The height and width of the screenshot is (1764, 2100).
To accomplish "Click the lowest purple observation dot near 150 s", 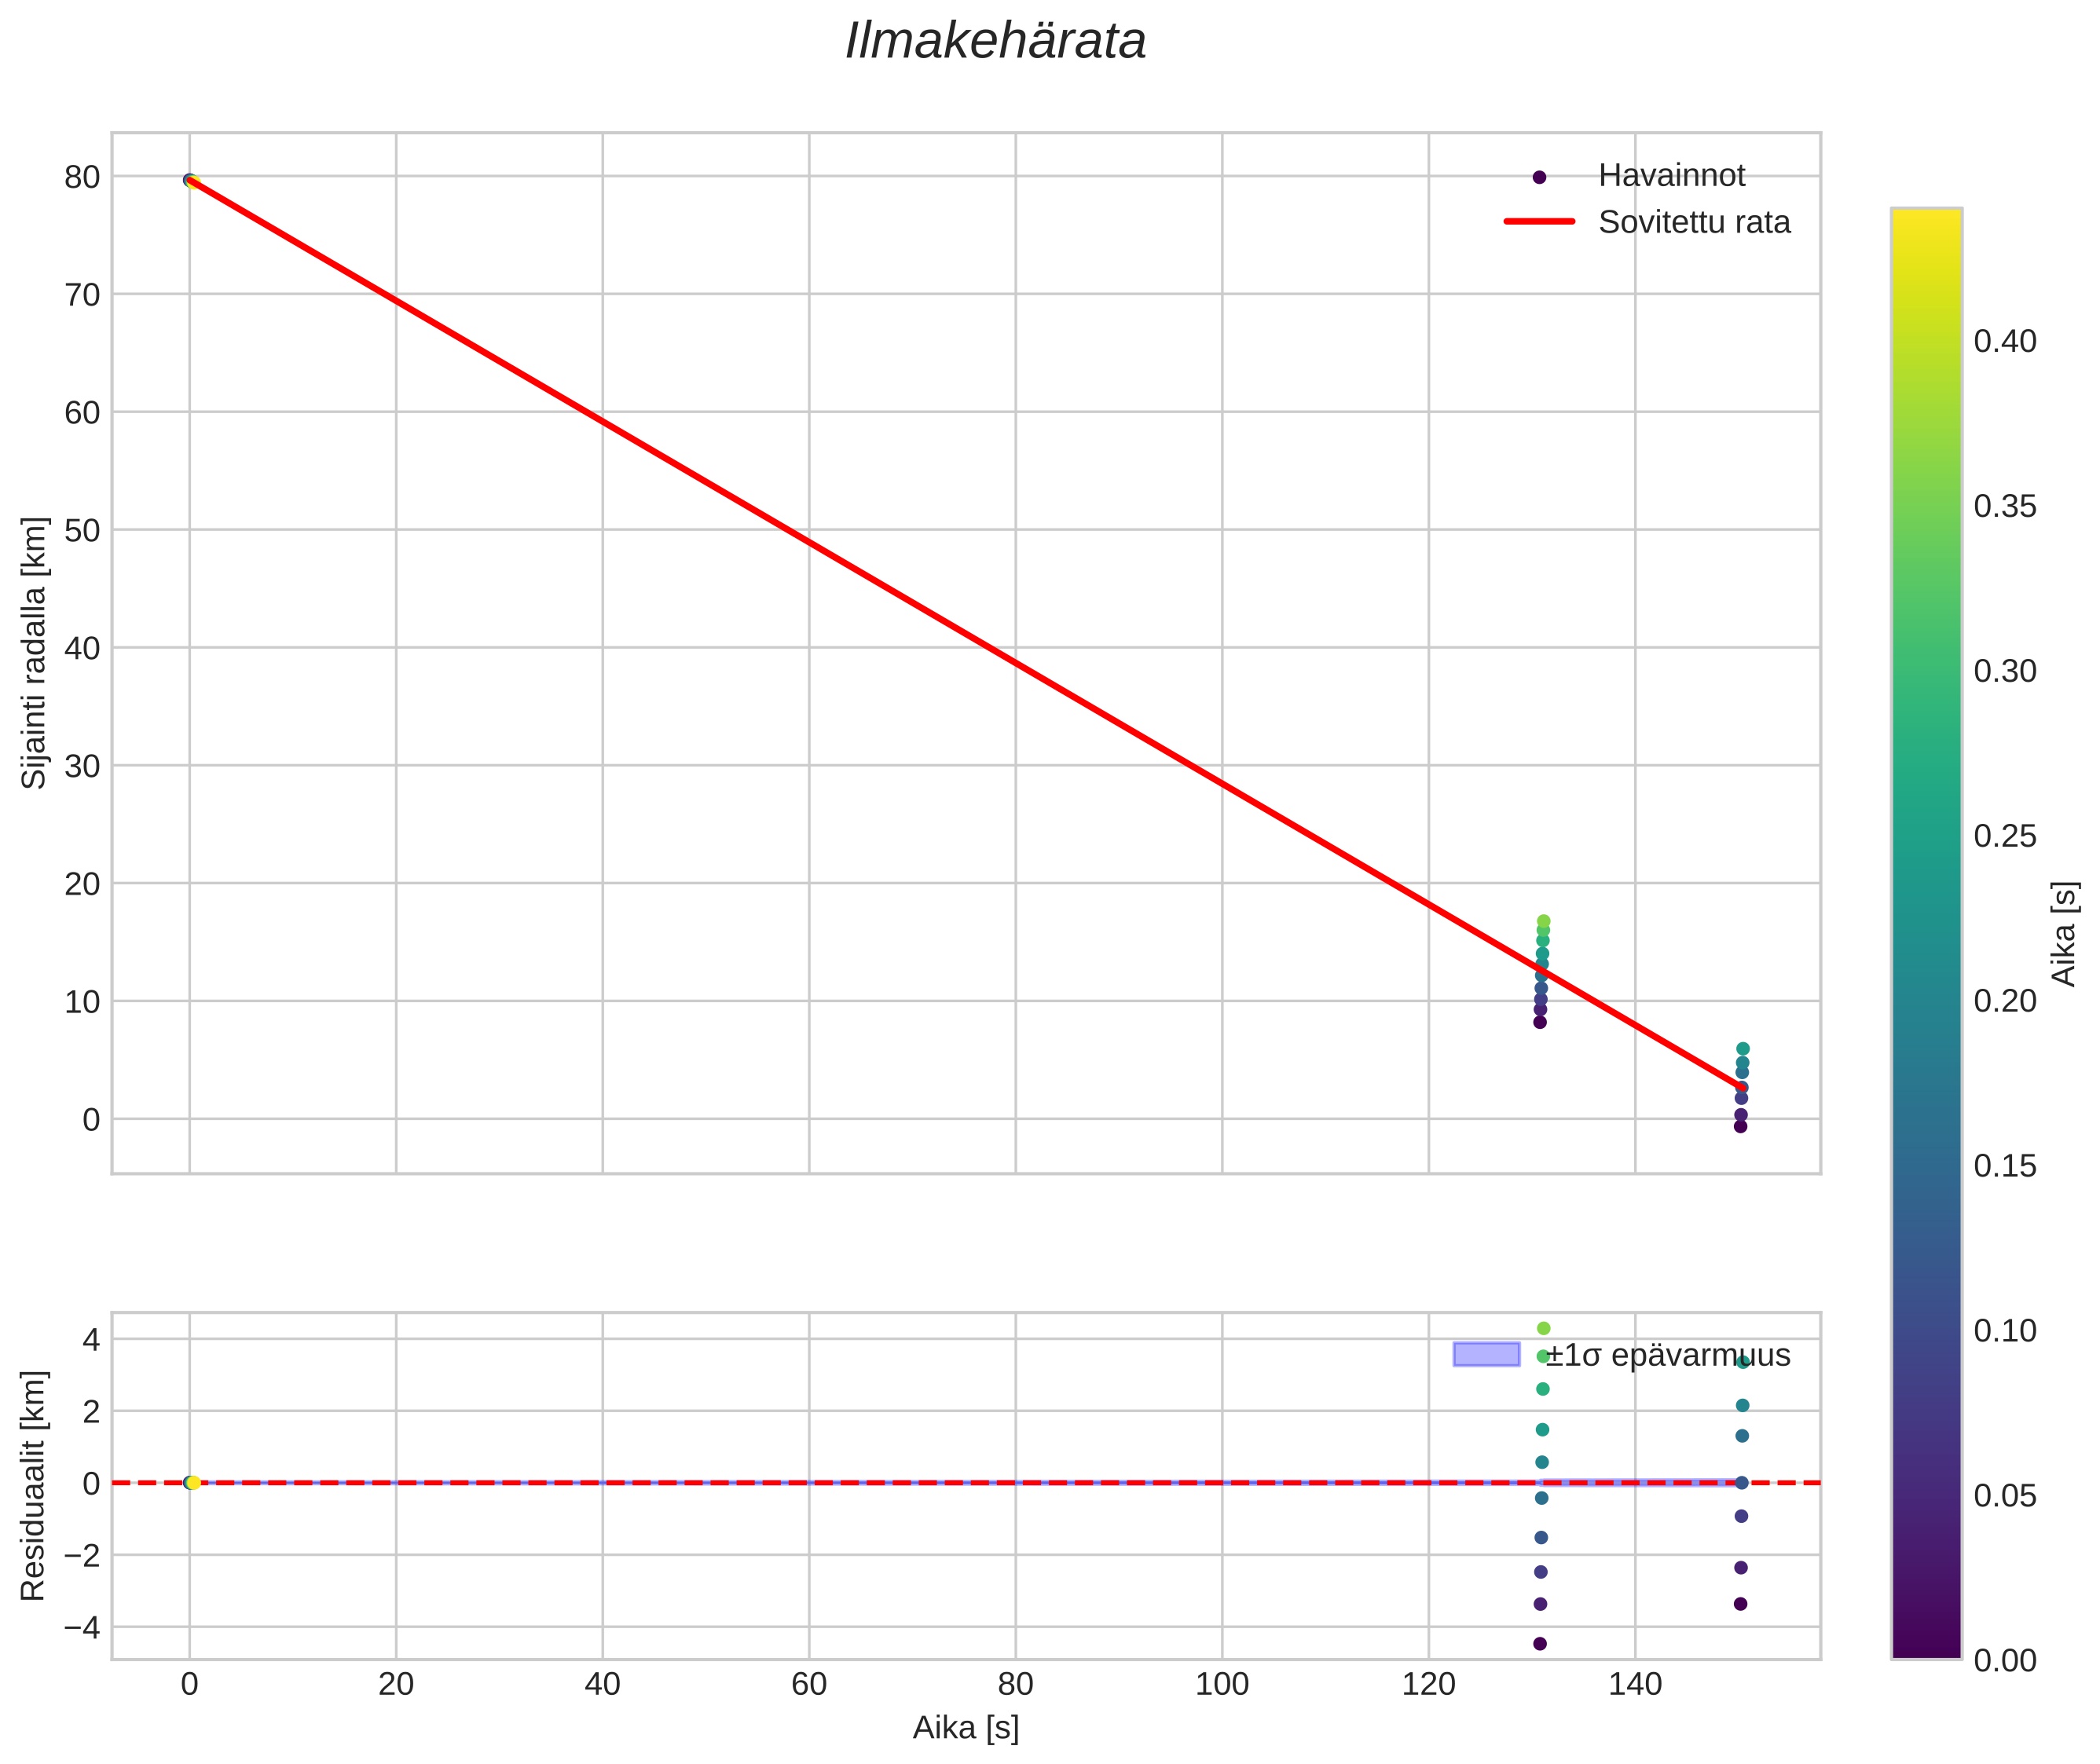I will click(x=1740, y=1126).
